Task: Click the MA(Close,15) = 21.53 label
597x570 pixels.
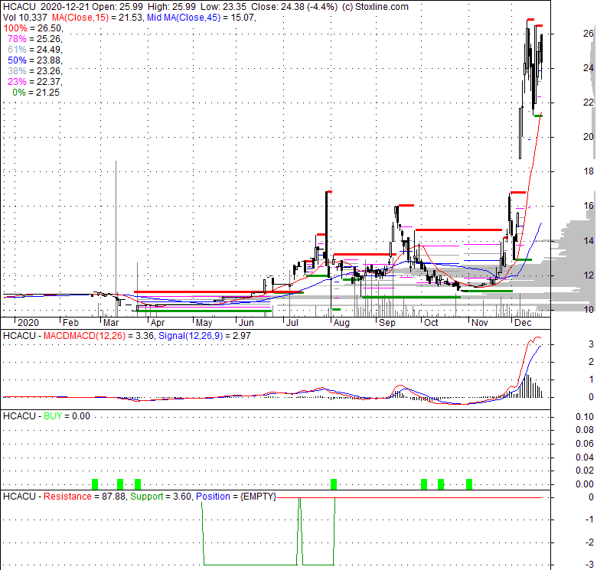Action: [x=97, y=18]
